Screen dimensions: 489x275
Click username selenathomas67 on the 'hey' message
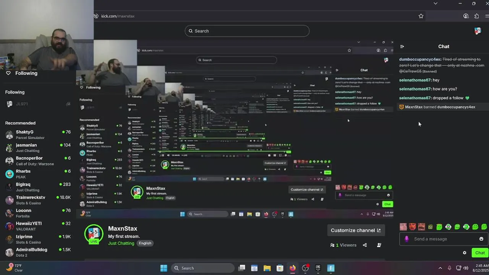coord(415,80)
